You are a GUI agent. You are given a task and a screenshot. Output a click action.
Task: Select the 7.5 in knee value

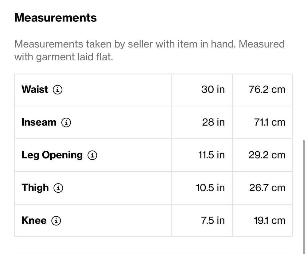tap(213, 221)
